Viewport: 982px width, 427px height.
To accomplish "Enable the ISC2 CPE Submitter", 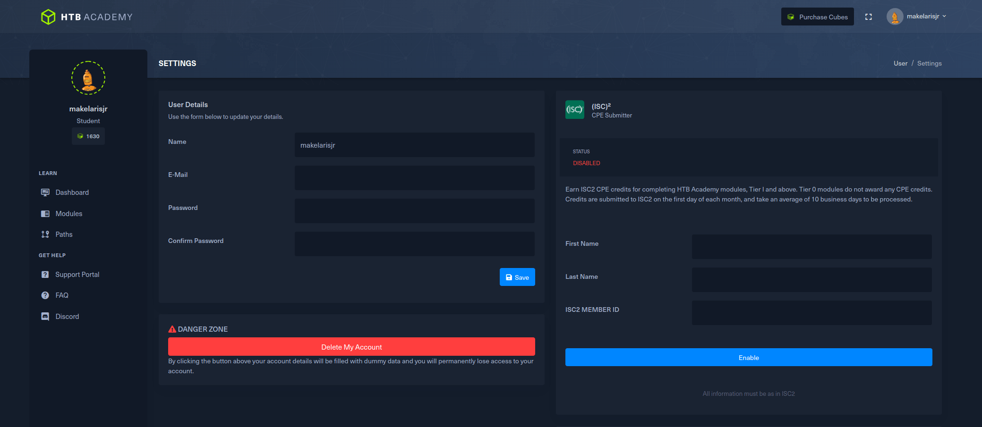I will tap(749, 358).
